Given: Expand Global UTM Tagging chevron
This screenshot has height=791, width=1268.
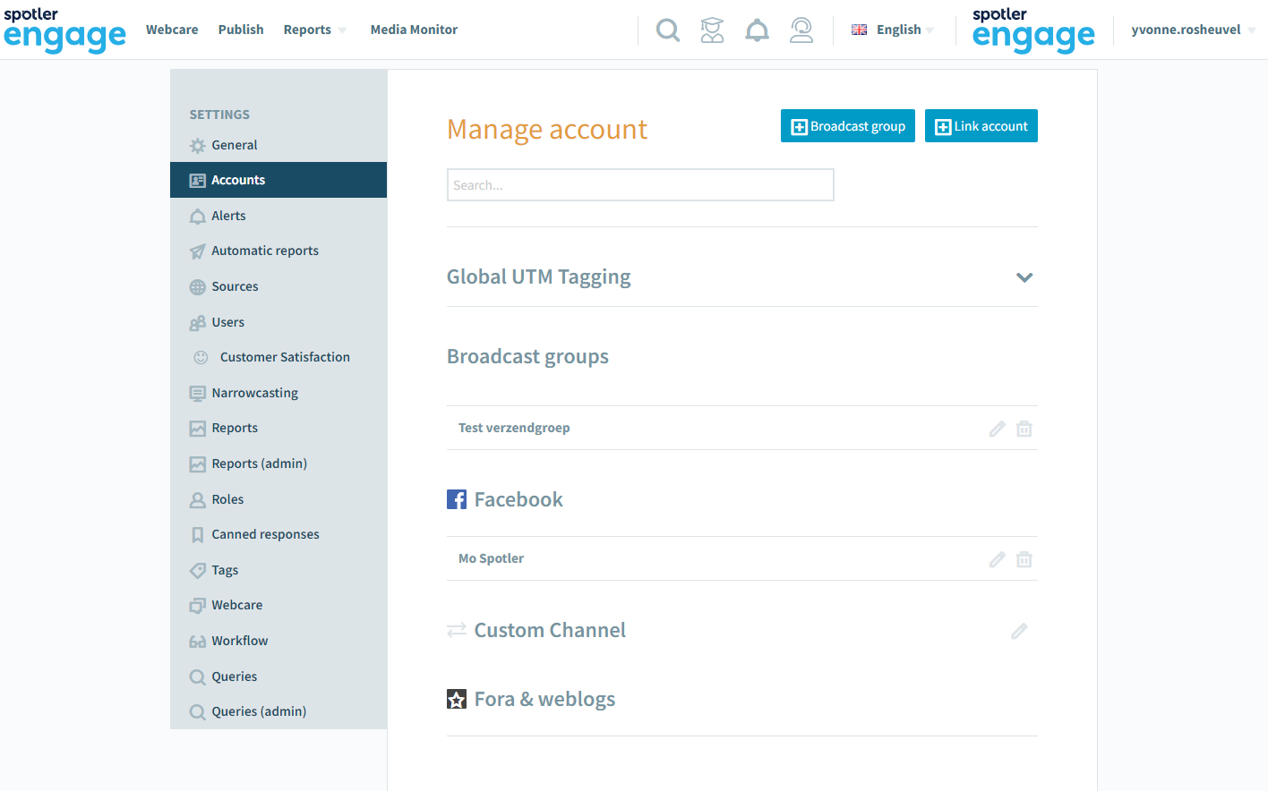Looking at the screenshot, I should coord(1024,277).
